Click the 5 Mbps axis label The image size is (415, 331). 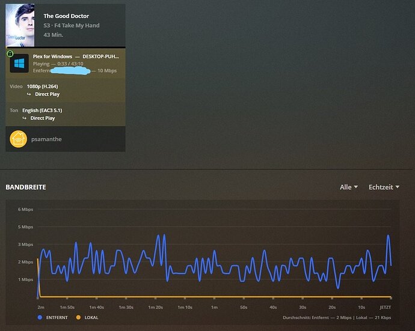click(x=25, y=227)
